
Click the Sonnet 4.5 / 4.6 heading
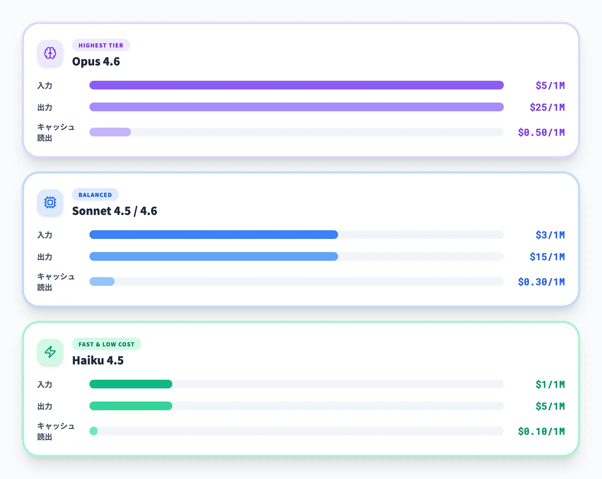[115, 211]
